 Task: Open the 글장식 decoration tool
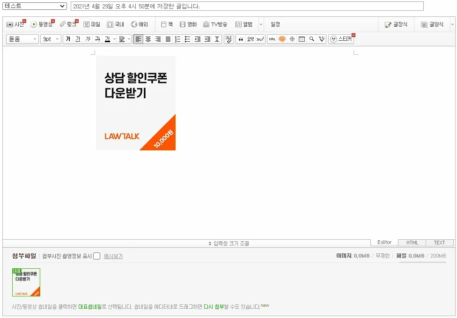[x=396, y=24]
